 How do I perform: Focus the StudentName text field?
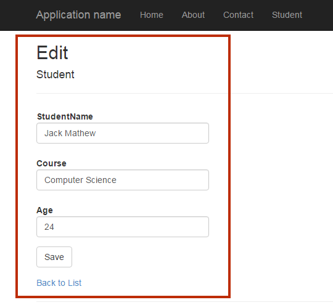123,133
